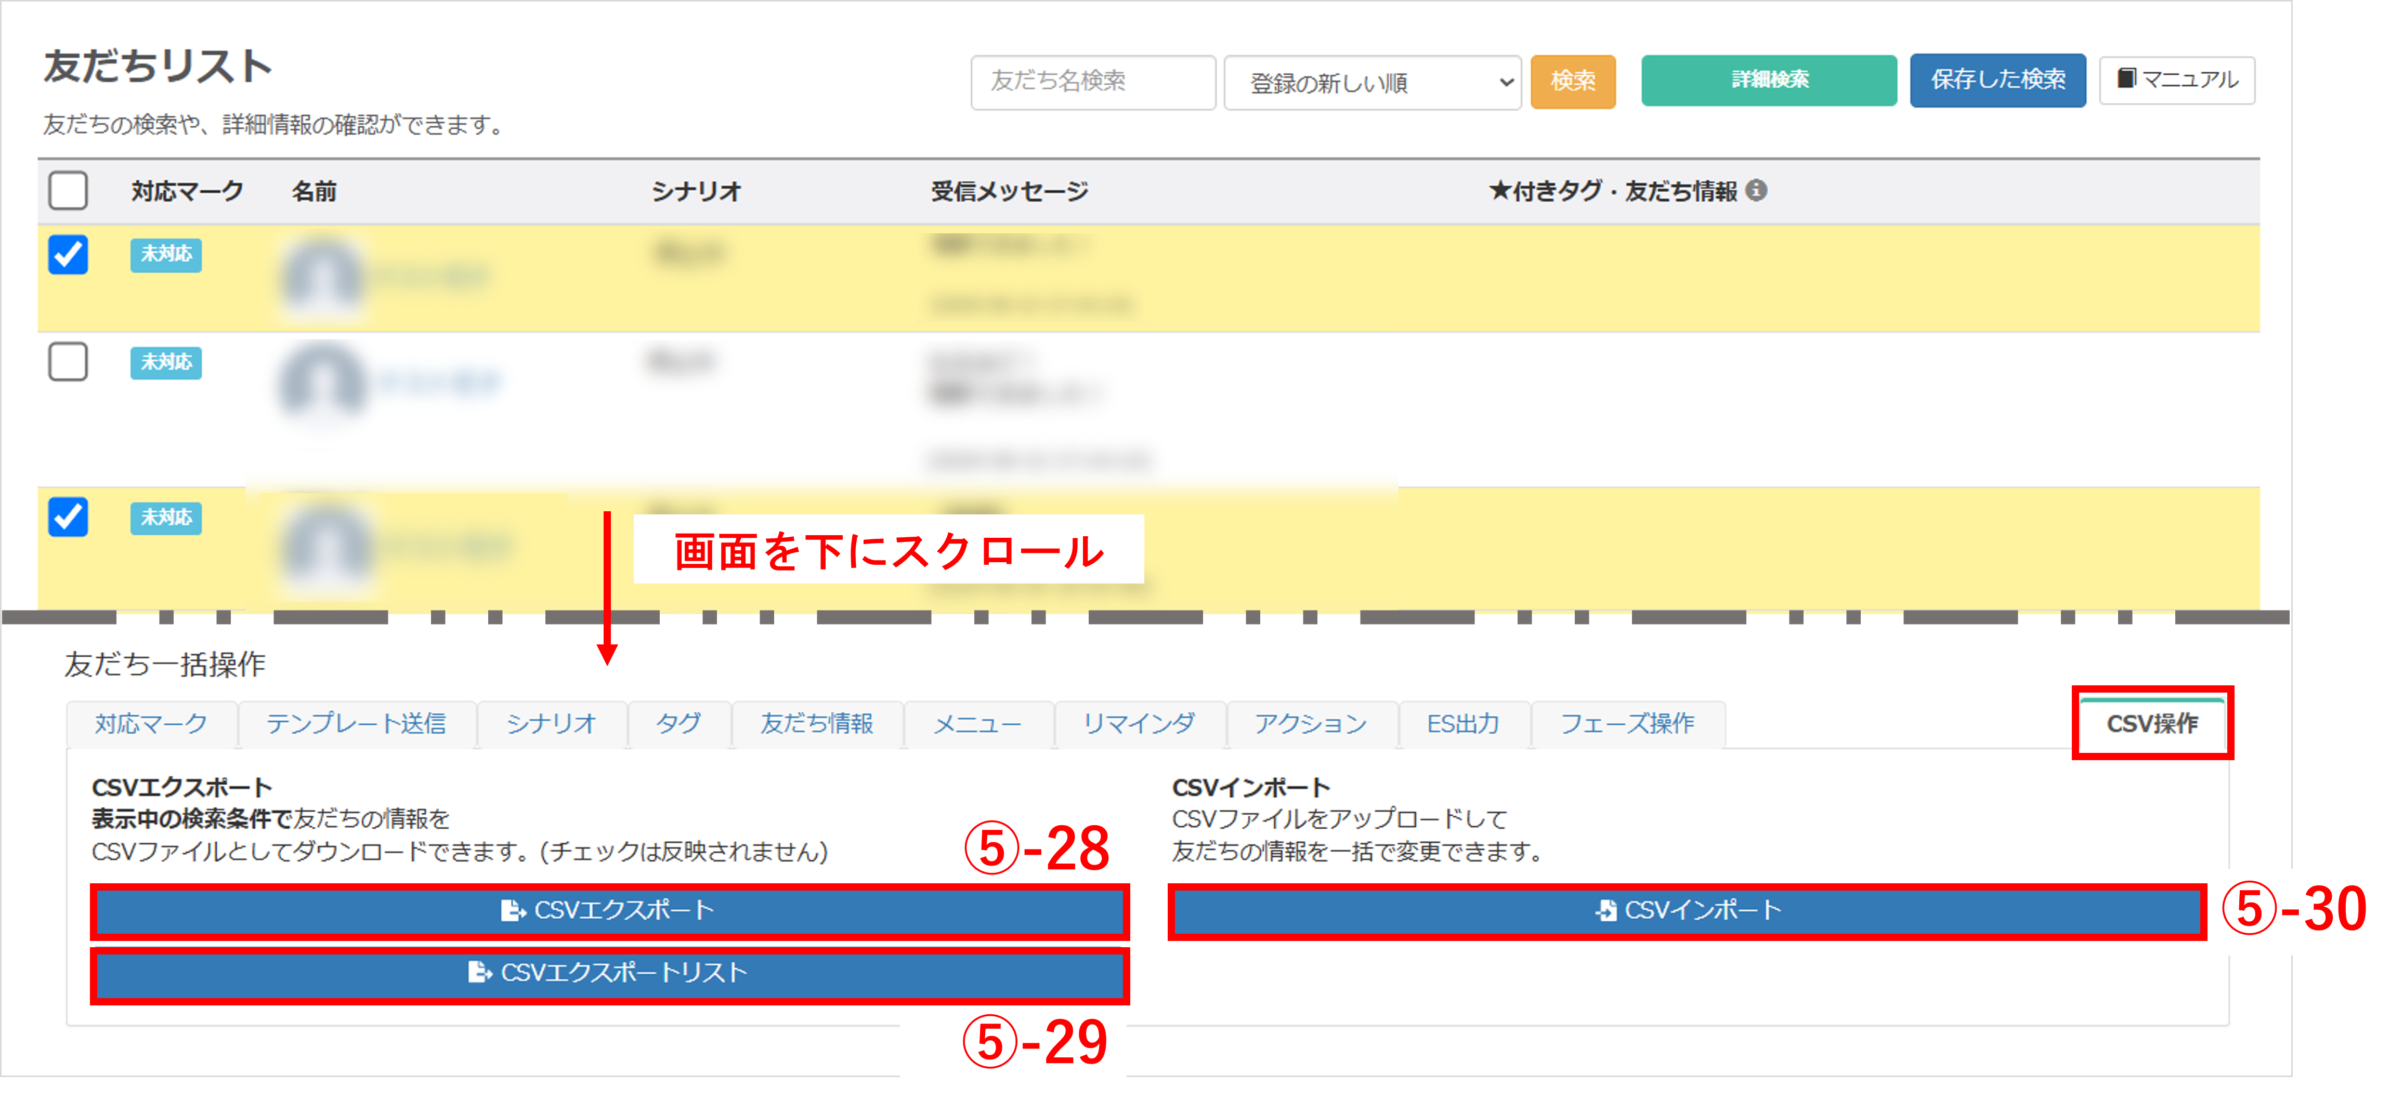Toggle the select-all checkbox in table header

coord(68,190)
